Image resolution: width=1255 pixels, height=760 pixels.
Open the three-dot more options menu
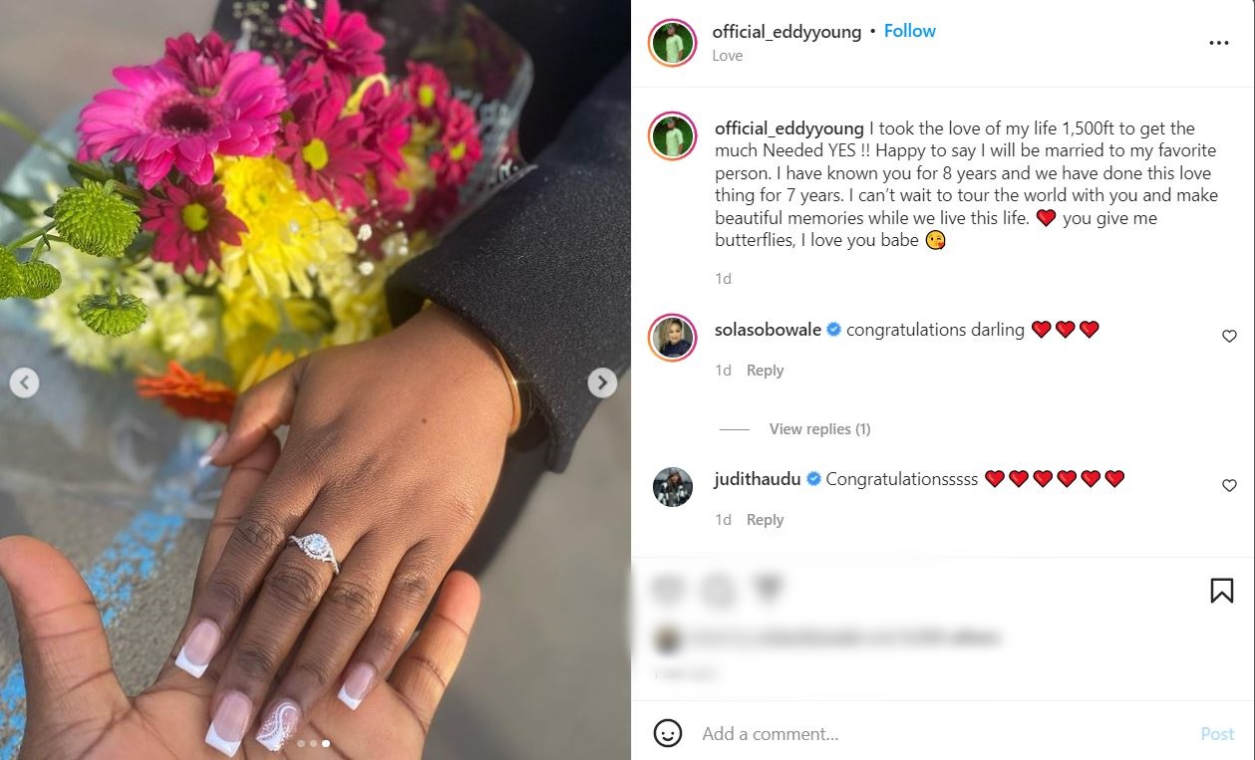click(x=1218, y=43)
